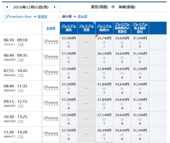Select 57,390円 fare for ANA467
Viewport: 170px width, 143px height.
tap(68, 89)
